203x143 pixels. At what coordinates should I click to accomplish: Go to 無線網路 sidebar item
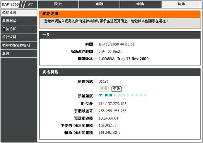coord(19,21)
